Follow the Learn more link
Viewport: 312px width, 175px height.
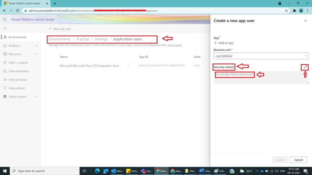pyautogui.click(x=174, y=45)
